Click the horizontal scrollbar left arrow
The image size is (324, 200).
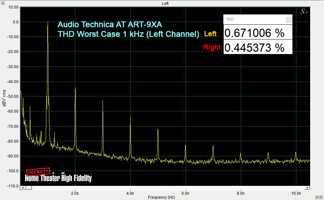click(23, 188)
